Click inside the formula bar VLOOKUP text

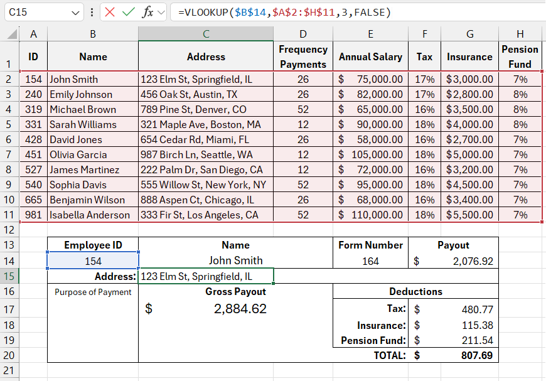tap(284, 13)
